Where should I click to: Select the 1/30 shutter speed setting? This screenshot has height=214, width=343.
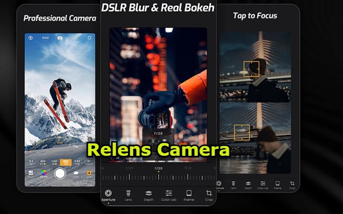pos(54,162)
